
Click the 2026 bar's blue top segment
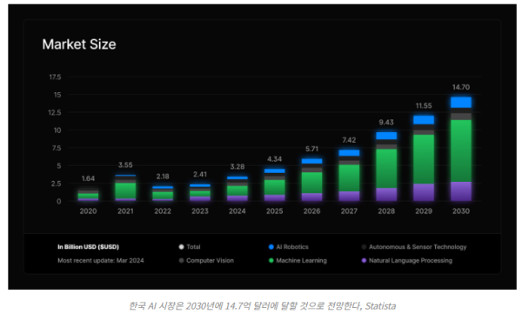click(x=311, y=161)
